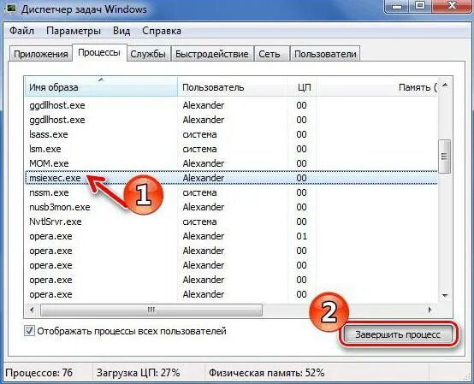Select the MOM.exe process row

[x=231, y=163]
